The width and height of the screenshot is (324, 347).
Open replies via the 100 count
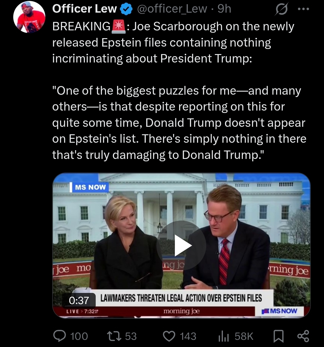79,336
